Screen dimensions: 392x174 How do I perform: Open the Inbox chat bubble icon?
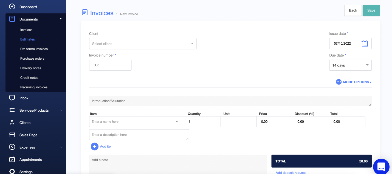(12, 98)
